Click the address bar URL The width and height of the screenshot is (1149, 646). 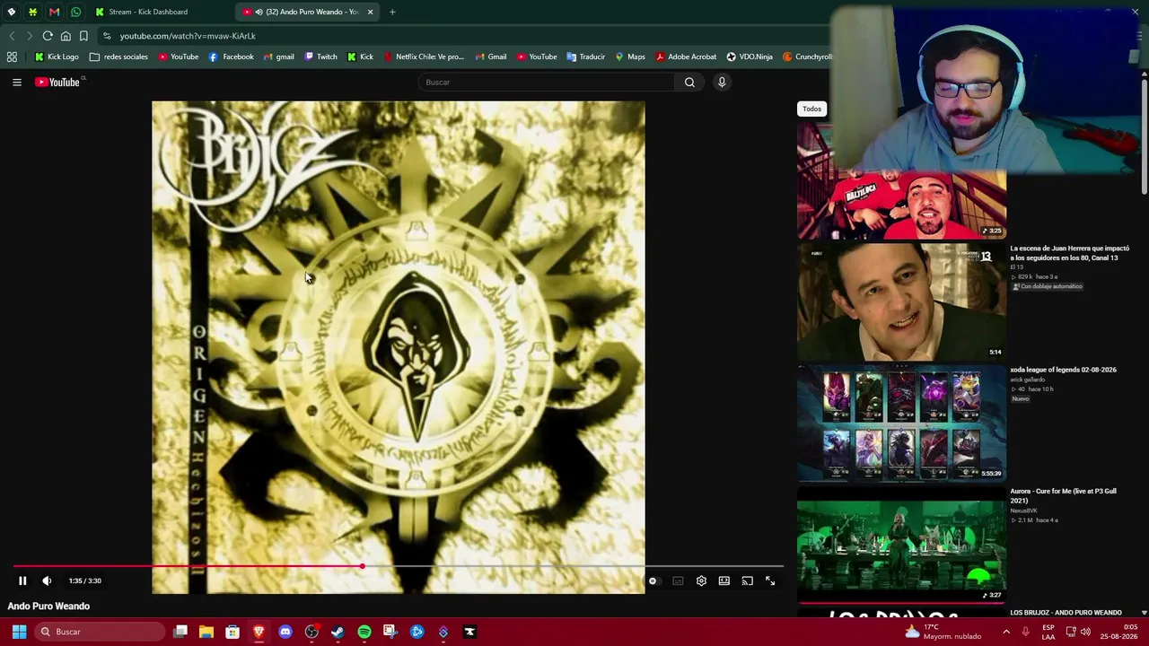(188, 36)
